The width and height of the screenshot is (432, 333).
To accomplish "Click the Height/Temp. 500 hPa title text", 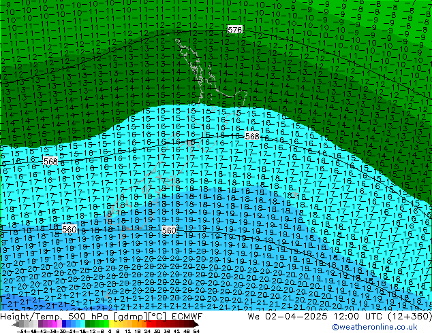I will [55, 317].
